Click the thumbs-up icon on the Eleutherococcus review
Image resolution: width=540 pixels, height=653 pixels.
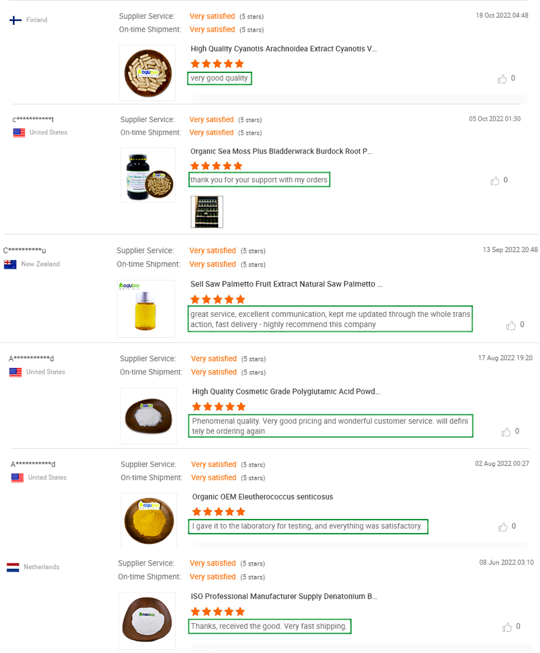coord(503,526)
